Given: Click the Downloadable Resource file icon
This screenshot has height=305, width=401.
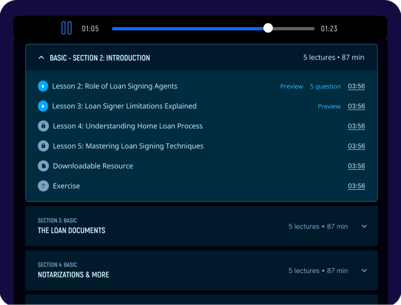Looking at the screenshot, I should tap(43, 167).
